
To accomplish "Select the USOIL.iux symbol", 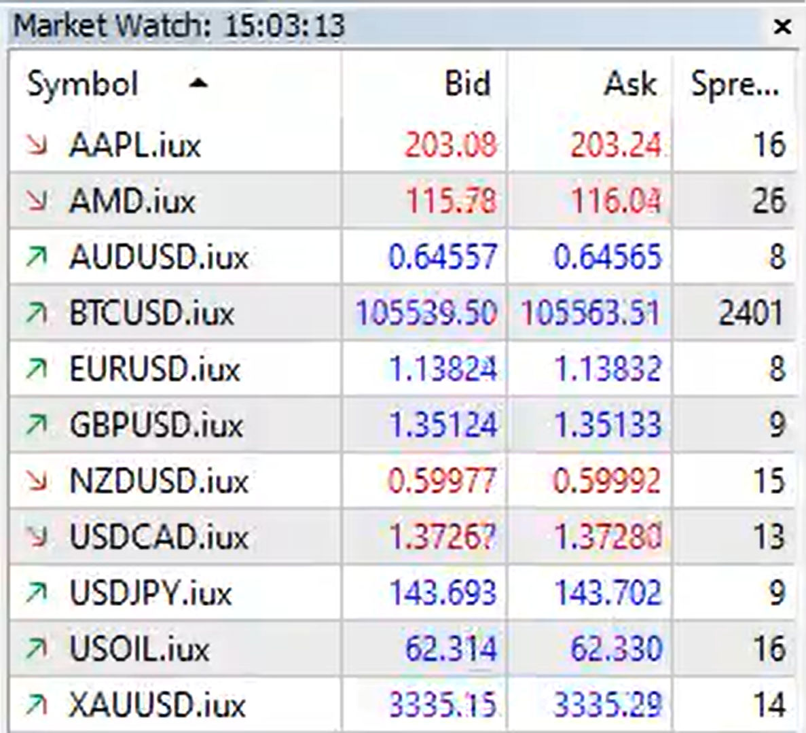I will pyautogui.click(x=139, y=649).
